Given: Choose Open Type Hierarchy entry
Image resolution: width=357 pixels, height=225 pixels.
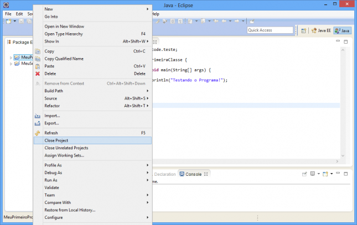Looking at the screenshot, I should coord(92,34).
